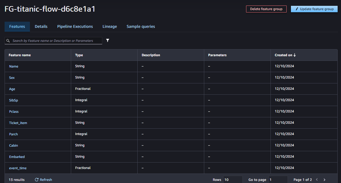341x183 pixels.
Task: Switch to Sample queries tab
Action: (141, 27)
